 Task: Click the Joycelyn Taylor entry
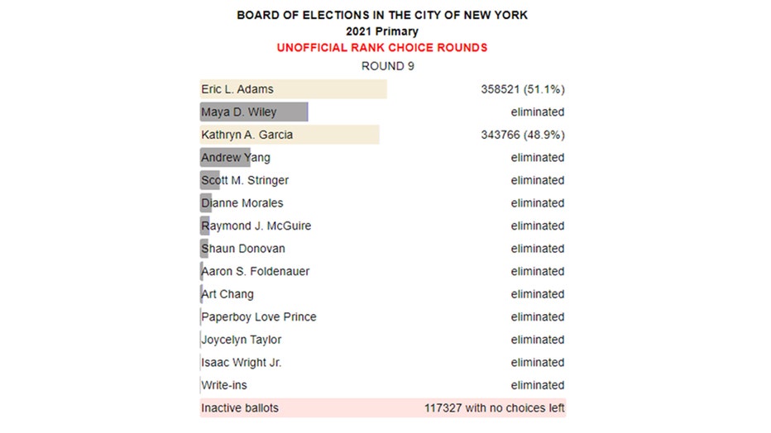pos(241,340)
